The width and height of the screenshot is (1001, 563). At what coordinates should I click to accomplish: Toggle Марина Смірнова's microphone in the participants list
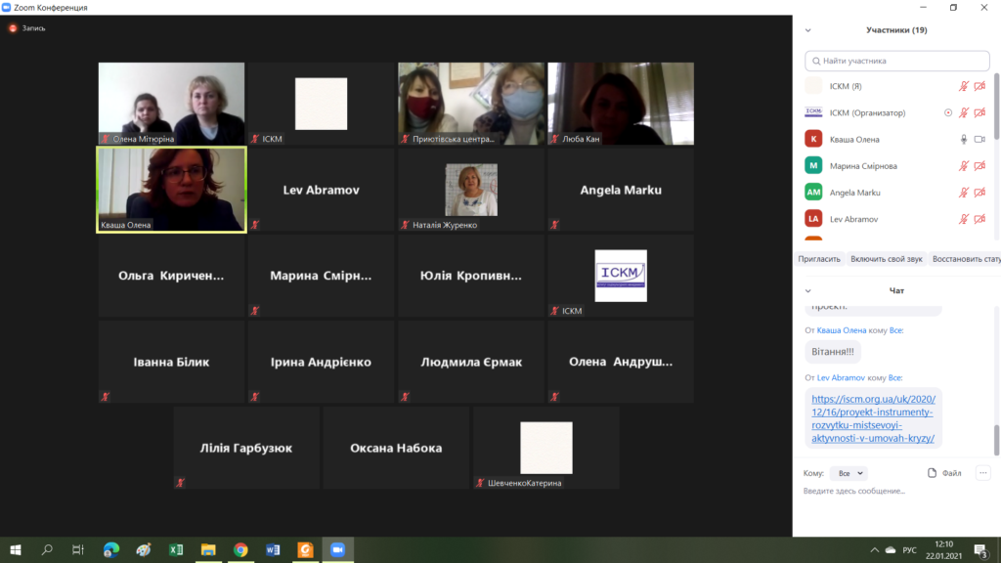click(964, 166)
